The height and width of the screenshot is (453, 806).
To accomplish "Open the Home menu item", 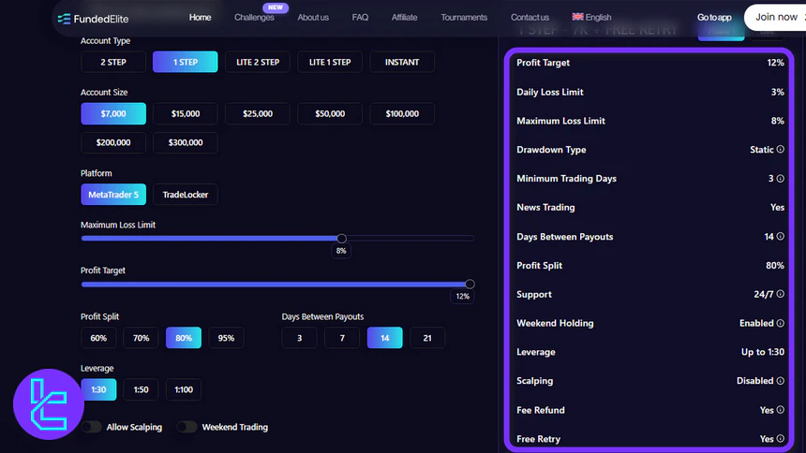I will coord(200,17).
